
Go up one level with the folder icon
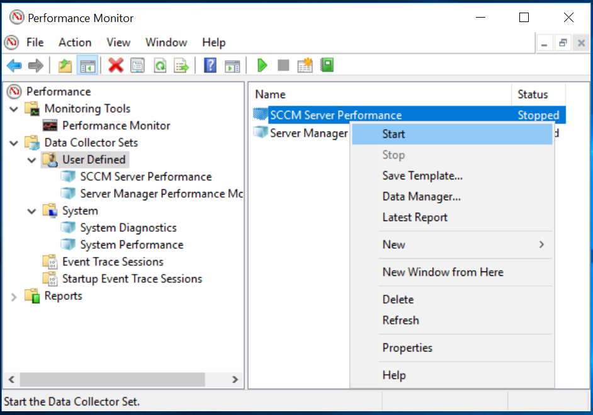pos(65,66)
